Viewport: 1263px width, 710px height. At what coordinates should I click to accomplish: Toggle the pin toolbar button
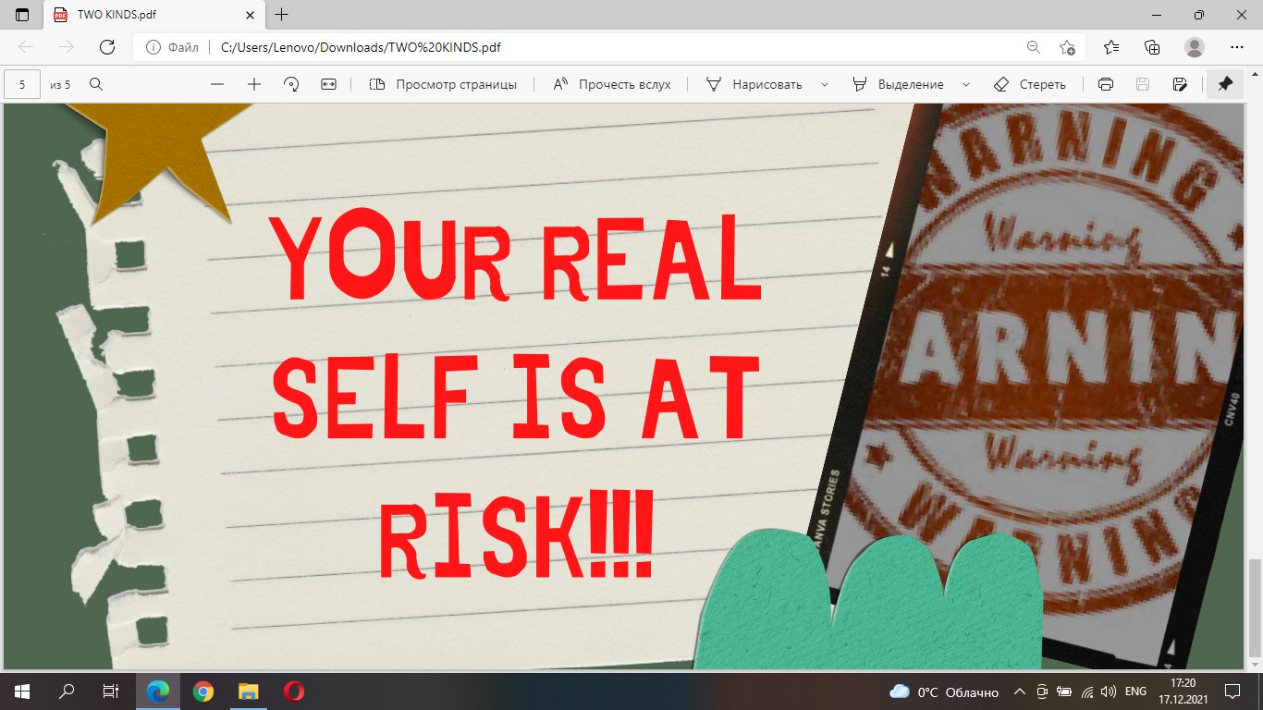coord(1225,84)
